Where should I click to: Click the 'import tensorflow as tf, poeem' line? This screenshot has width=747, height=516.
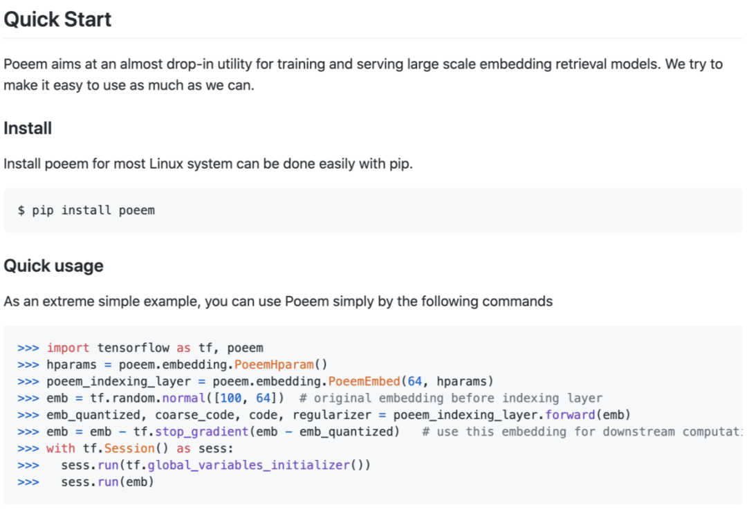(140, 348)
